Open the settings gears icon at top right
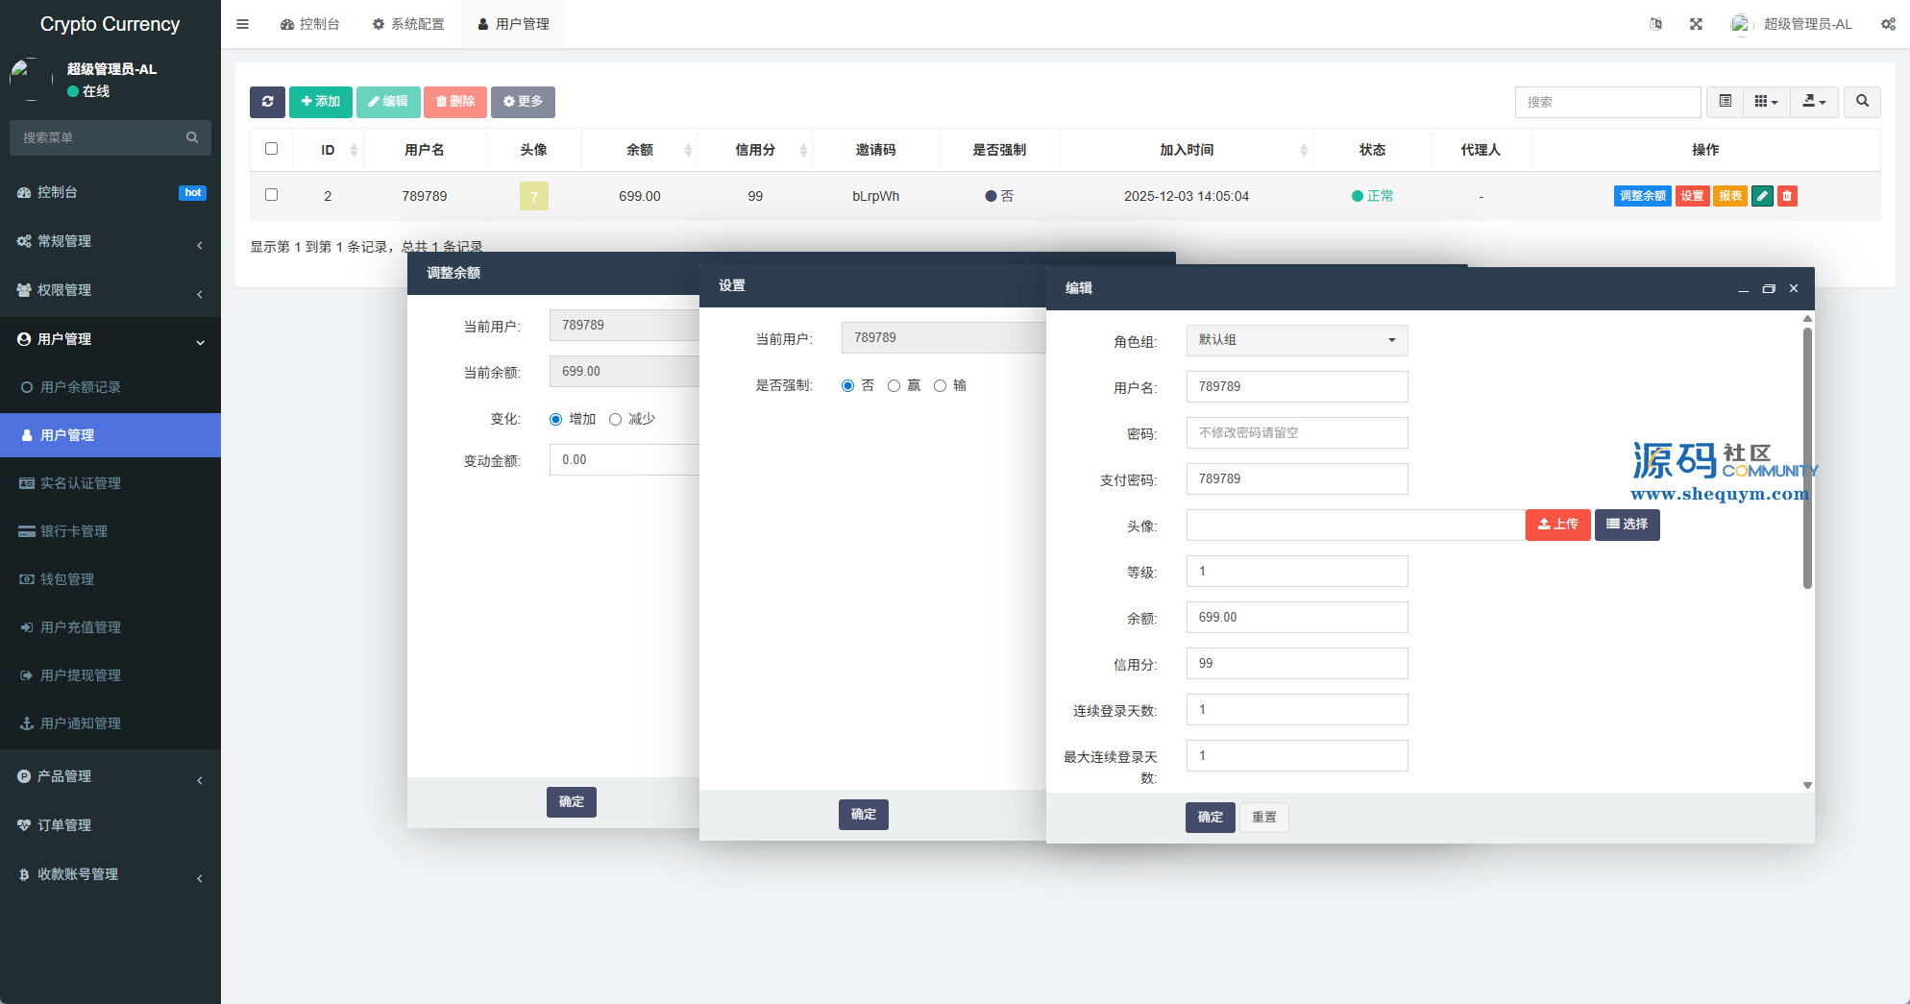The width and height of the screenshot is (1910, 1004). 1888,24
